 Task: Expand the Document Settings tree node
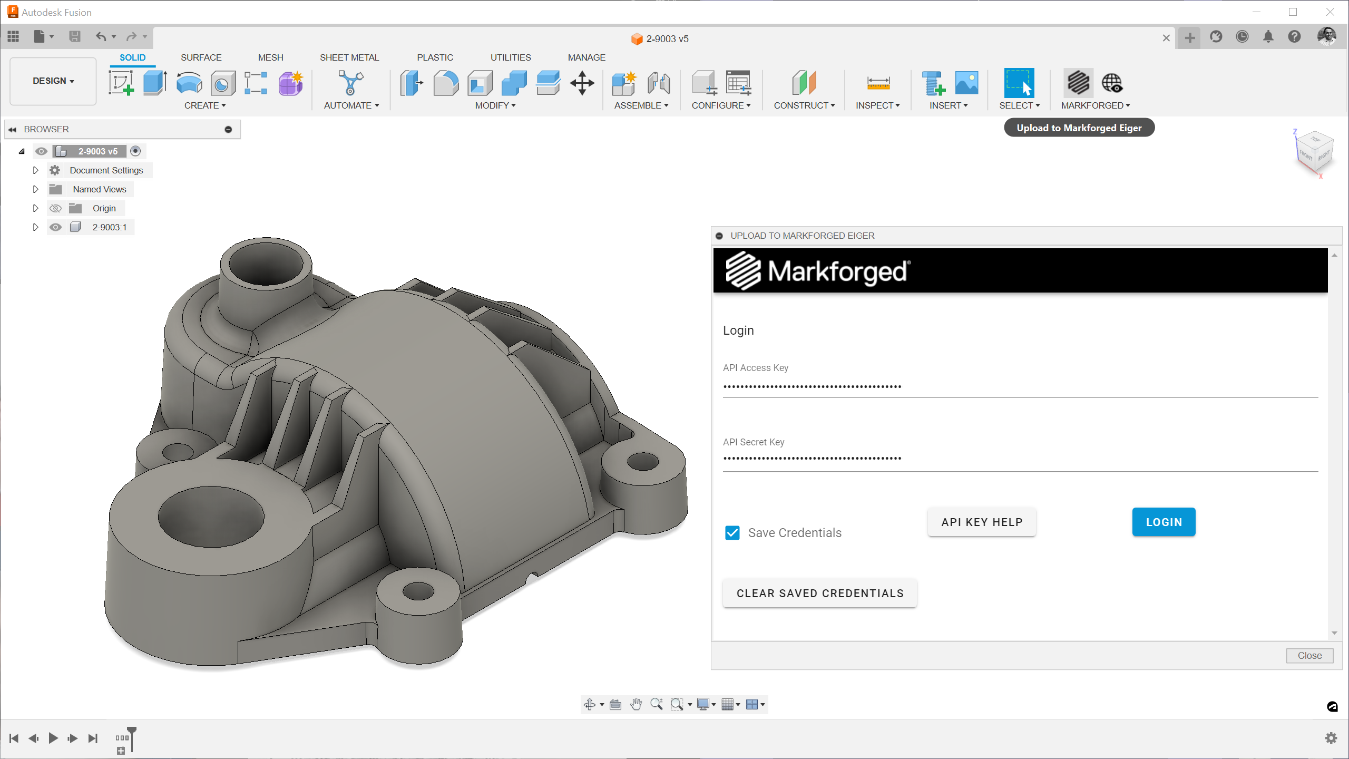[35, 170]
